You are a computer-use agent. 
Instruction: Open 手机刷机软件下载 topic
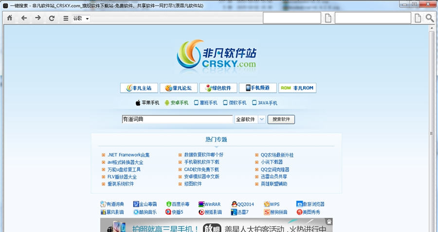(201, 162)
